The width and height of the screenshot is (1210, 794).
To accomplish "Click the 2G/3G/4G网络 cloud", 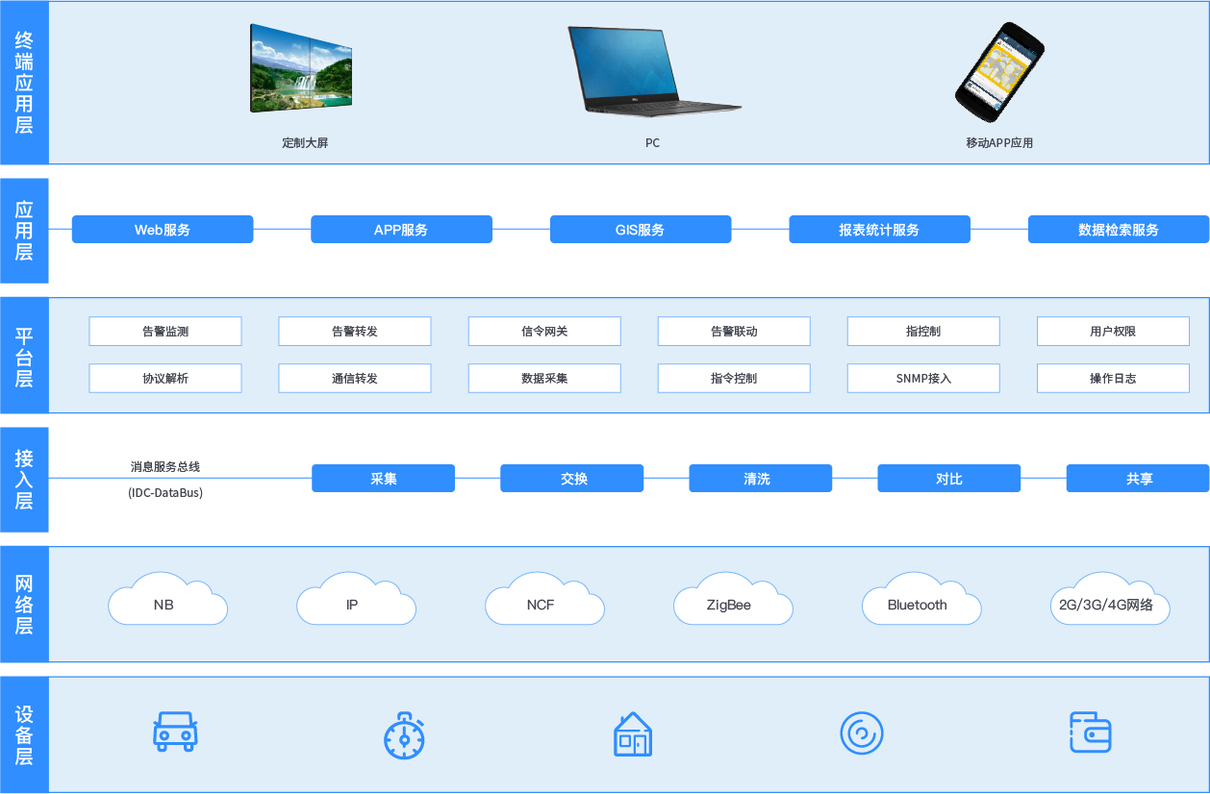I will click(x=1110, y=605).
